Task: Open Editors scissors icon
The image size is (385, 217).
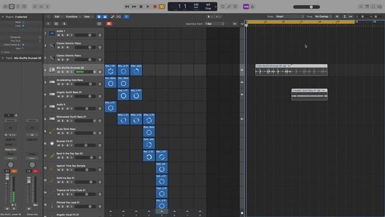Action: [x=48, y=7]
